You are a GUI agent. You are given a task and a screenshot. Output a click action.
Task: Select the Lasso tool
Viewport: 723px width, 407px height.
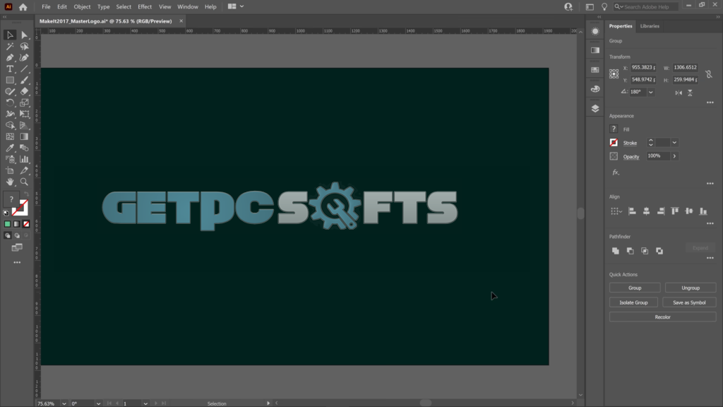click(x=25, y=46)
